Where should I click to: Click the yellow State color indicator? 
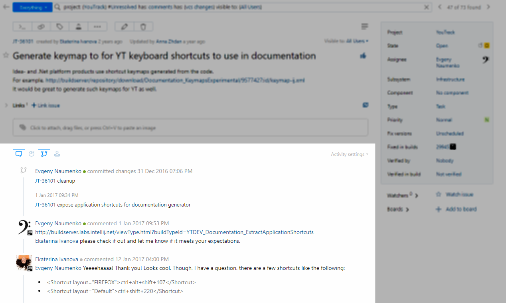point(487,46)
